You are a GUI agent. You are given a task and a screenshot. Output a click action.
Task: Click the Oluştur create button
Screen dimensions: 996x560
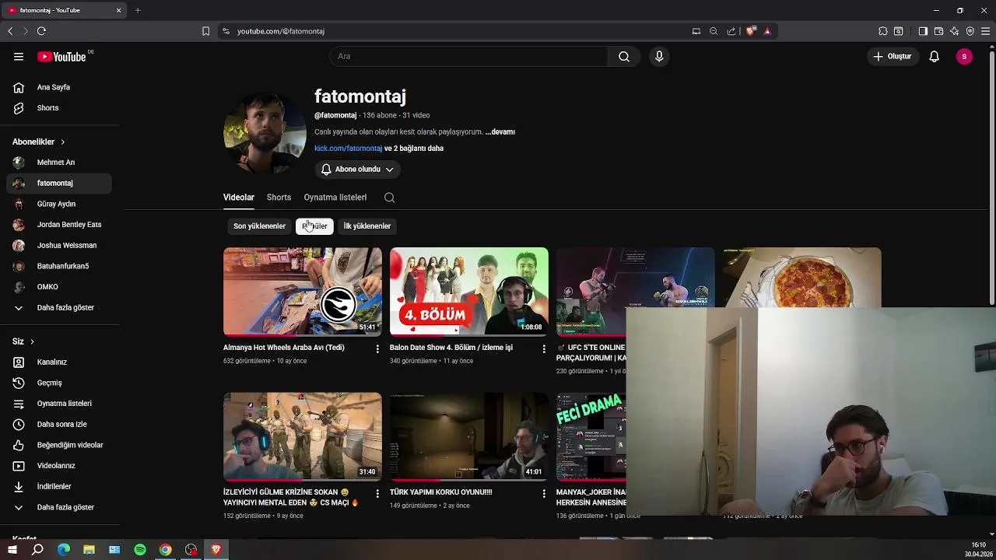(x=892, y=56)
